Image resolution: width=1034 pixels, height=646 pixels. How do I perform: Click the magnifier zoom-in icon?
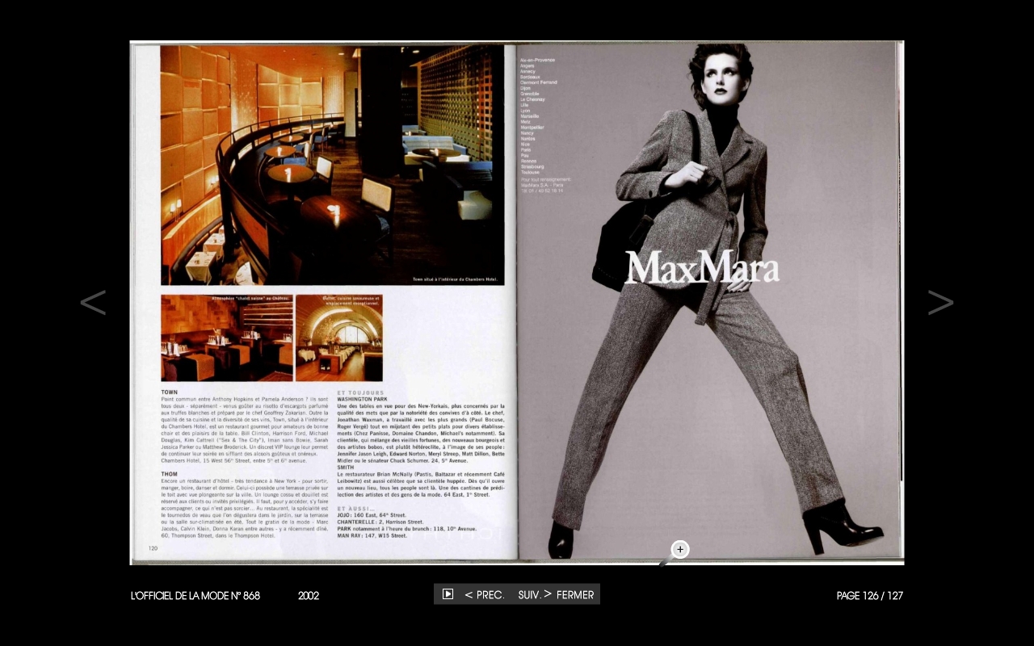[x=679, y=550]
